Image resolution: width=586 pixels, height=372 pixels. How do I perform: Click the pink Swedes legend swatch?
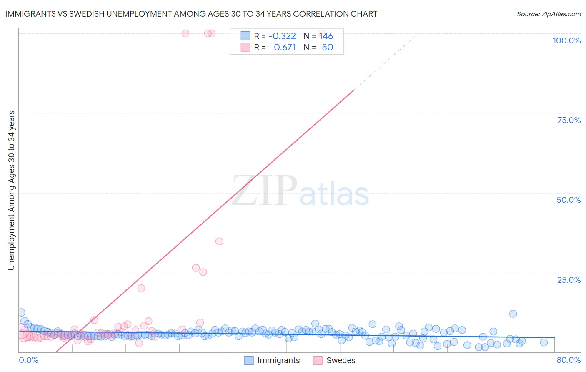[318, 360]
